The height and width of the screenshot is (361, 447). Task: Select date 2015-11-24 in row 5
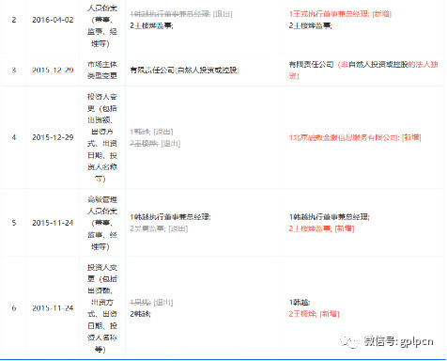tap(53, 223)
